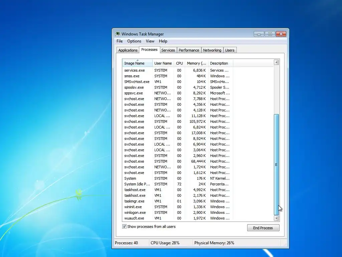Select the SMSvcHost.exe process
Screen dimensions: 342x257
[x=178, y=82]
